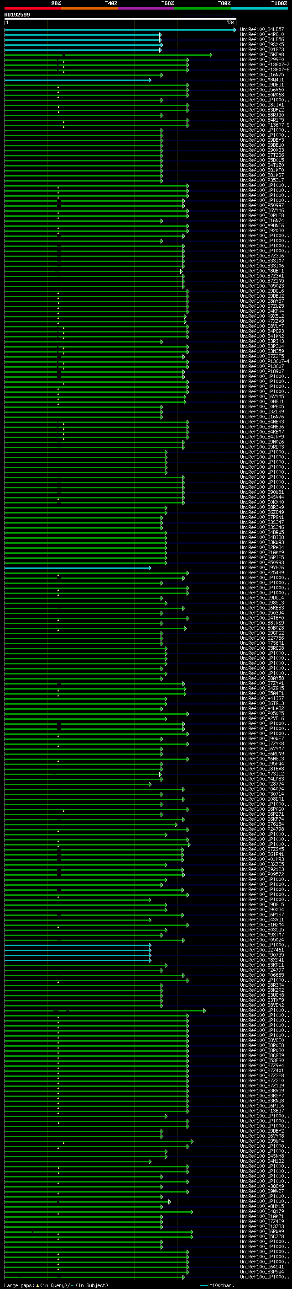
Task: Click the UniRef100_C8VUY7 label
Action: pyautogui.click(x=262, y=326)
